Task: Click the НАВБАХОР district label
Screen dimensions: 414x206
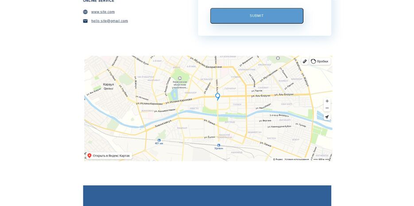Action: tap(191, 93)
